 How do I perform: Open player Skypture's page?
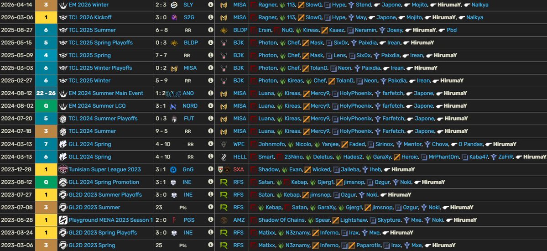(x=389, y=220)
